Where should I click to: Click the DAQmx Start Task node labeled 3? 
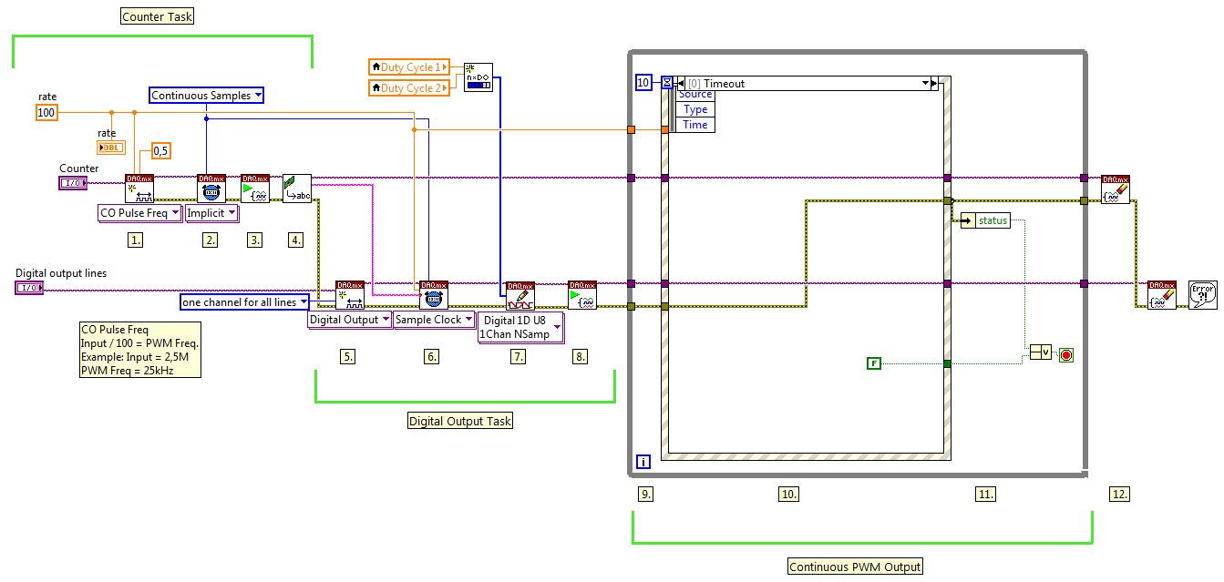pyautogui.click(x=255, y=189)
